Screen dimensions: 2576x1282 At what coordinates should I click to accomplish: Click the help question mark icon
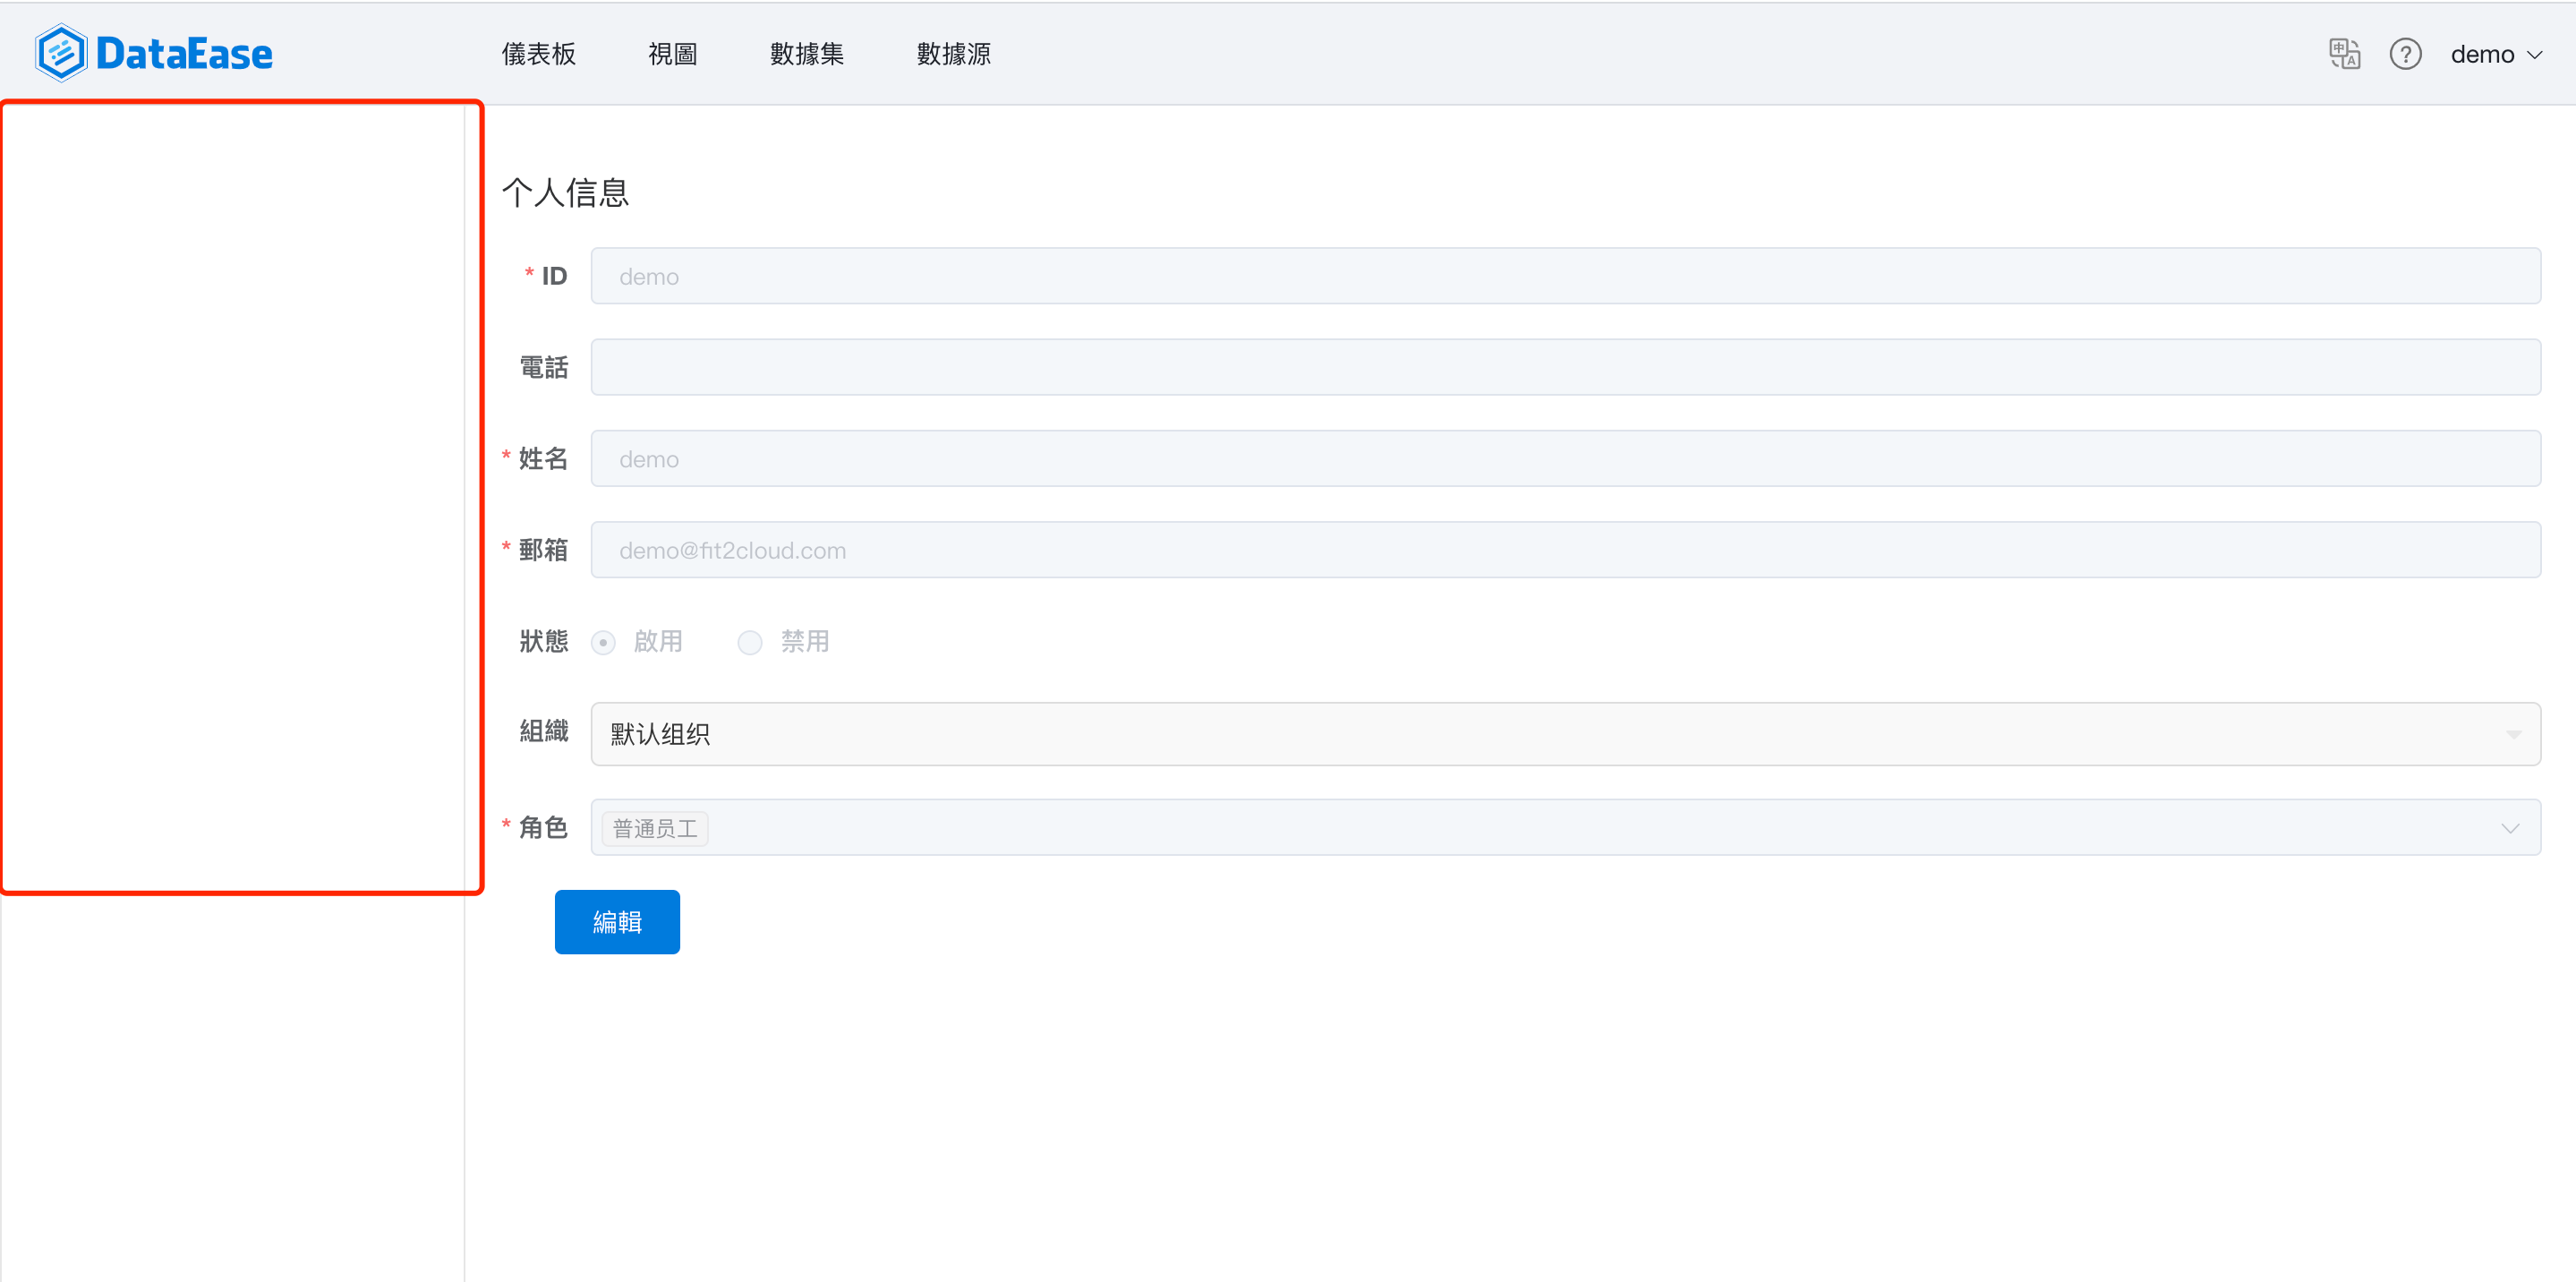(2405, 54)
